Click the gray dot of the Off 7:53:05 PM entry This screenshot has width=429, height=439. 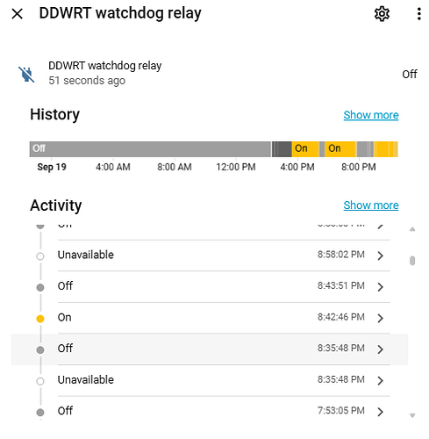40,413
